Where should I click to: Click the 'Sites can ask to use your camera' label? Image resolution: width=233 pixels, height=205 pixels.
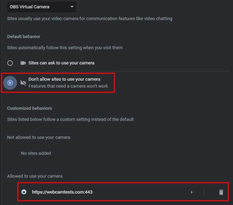coord(61,63)
